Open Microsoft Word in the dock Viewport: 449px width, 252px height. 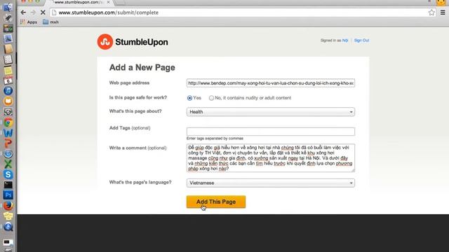(8, 133)
